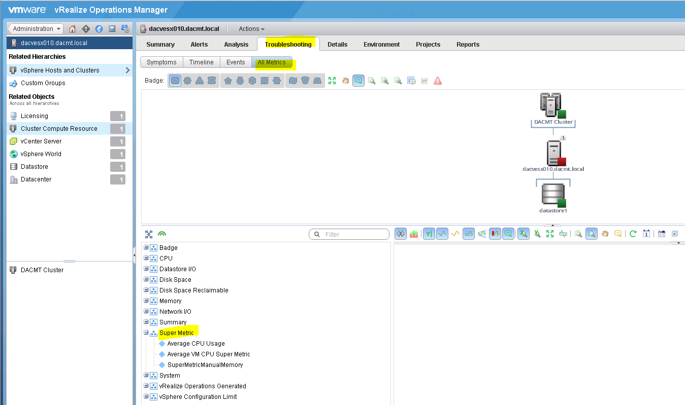
Task: Expand the Datastore I/O metric group
Action: pos(146,269)
